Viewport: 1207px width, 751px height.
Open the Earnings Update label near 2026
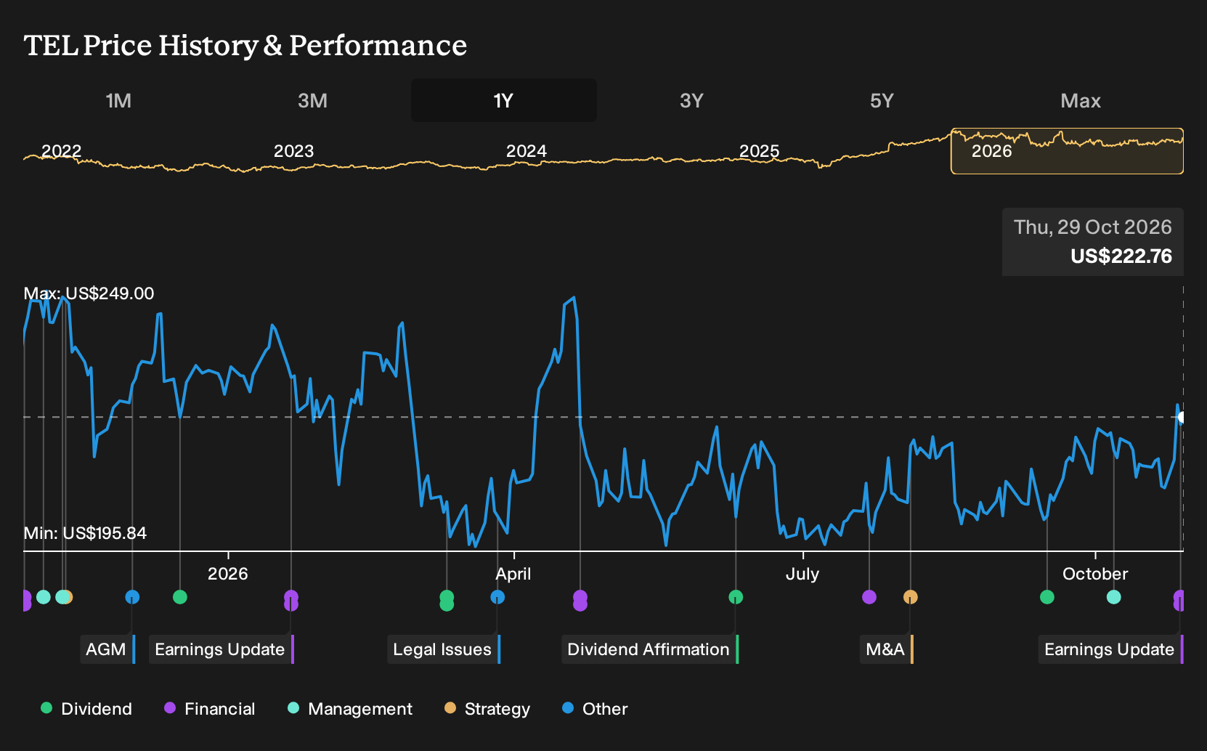point(222,649)
